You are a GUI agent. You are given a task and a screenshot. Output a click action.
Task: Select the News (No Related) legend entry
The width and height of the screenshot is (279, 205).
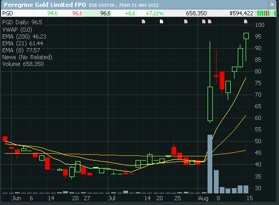tap(27, 58)
